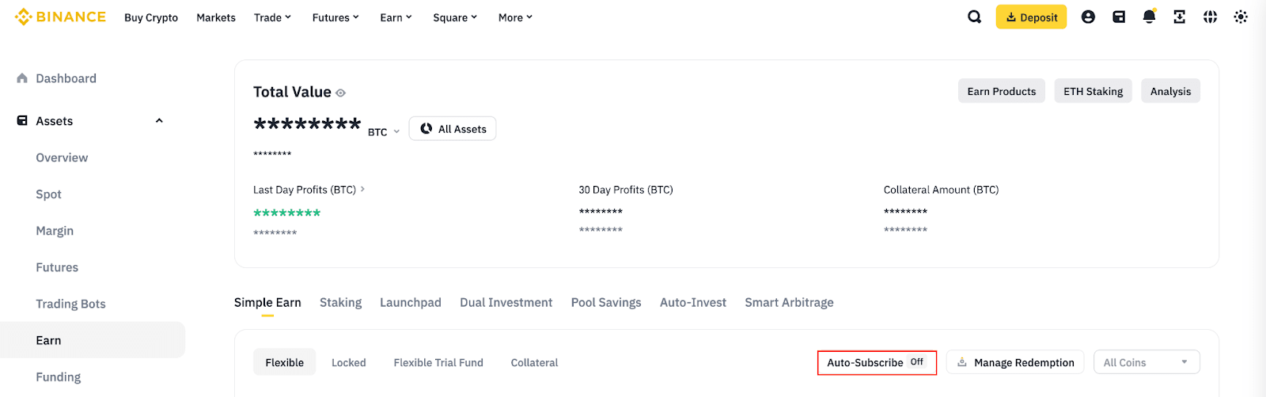Click the Dashboard home icon
Viewport: 1266px width, 397px height.
tap(22, 78)
